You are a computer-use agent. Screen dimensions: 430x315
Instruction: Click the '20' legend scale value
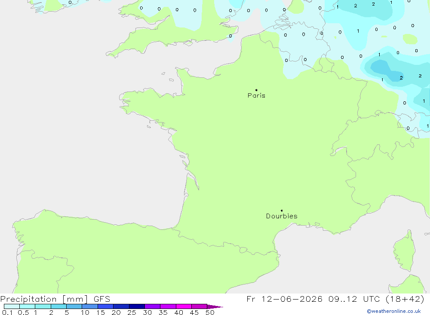pyautogui.click(x=116, y=312)
